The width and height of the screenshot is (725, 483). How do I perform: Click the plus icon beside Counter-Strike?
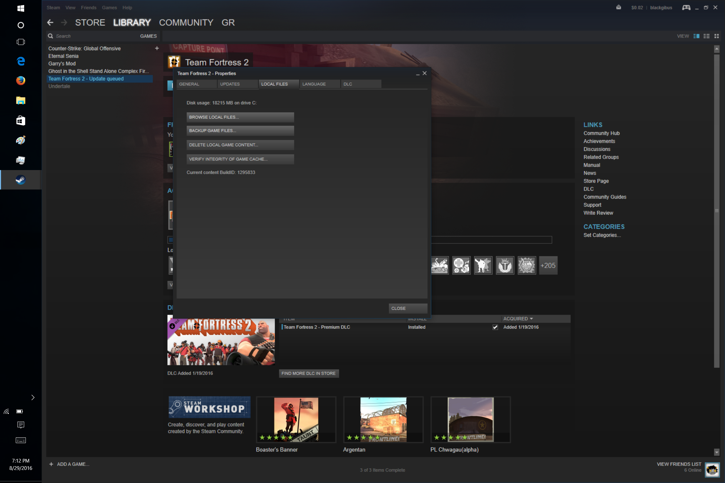(157, 48)
